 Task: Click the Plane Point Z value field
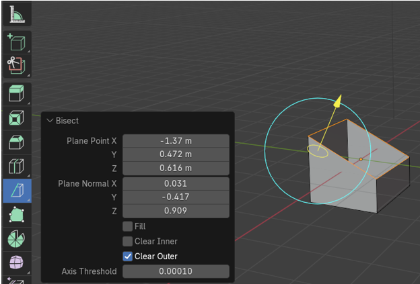[x=176, y=168]
